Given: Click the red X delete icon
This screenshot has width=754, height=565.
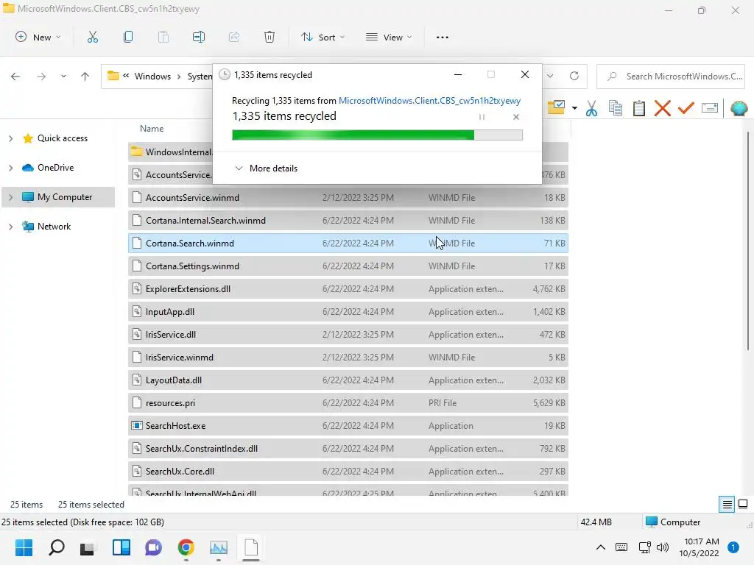Looking at the screenshot, I should [x=663, y=108].
